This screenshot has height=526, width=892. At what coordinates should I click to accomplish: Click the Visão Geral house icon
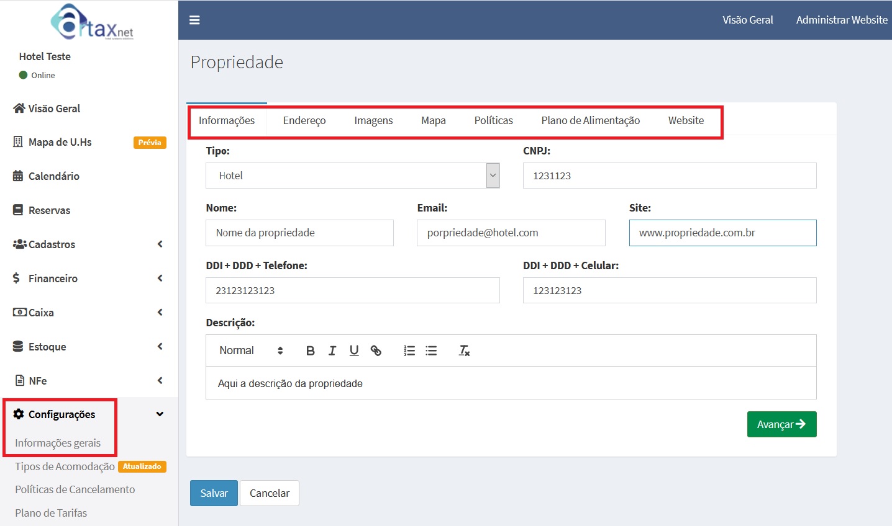click(x=19, y=108)
